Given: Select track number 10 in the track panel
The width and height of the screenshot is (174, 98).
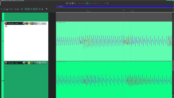Looking at the screenshot, I should pyautogui.click(x=2, y=81).
